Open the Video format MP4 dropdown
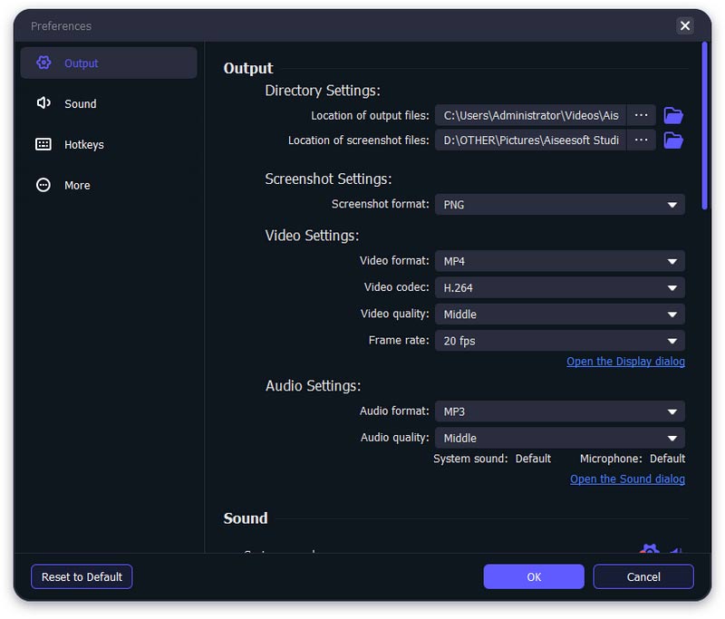 [559, 261]
